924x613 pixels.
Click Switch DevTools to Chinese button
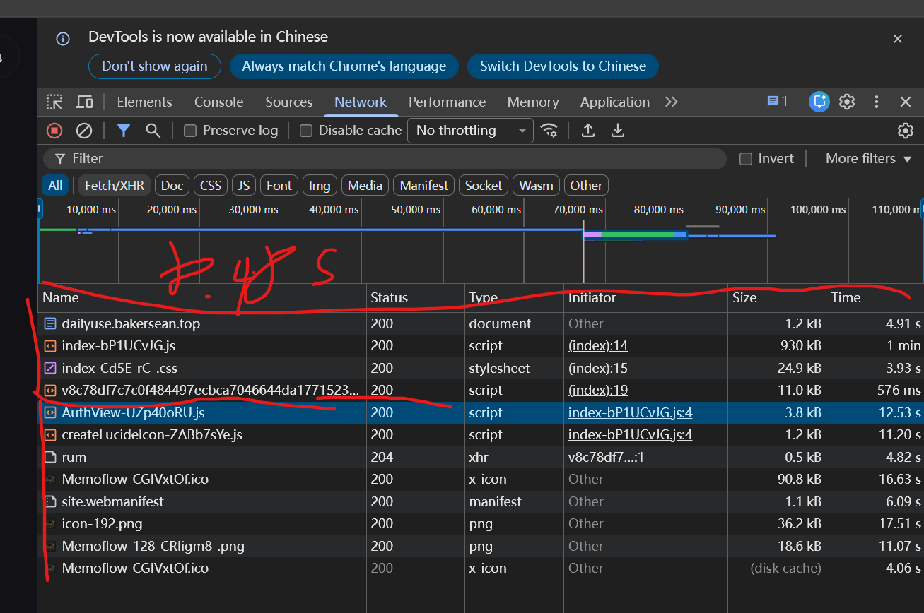563,66
